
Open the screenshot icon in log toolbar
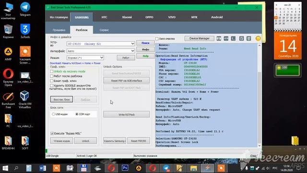[x=219, y=38]
